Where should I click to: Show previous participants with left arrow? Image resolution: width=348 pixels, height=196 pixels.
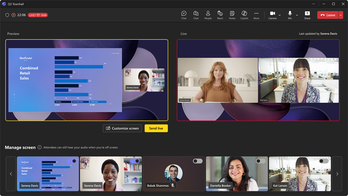coord(11,174)
